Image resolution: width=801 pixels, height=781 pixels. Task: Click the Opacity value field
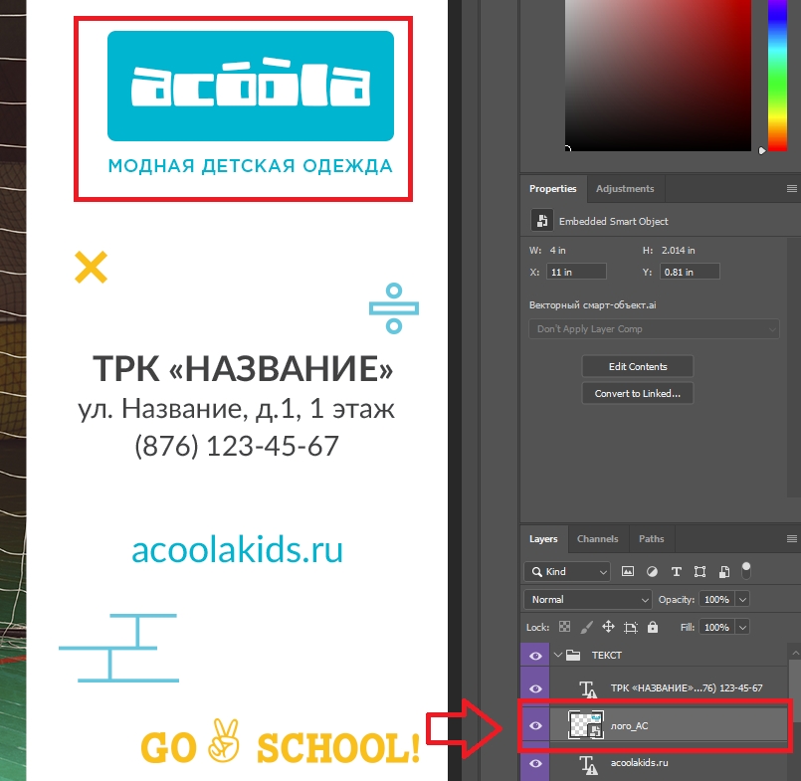tap(717, 599)
